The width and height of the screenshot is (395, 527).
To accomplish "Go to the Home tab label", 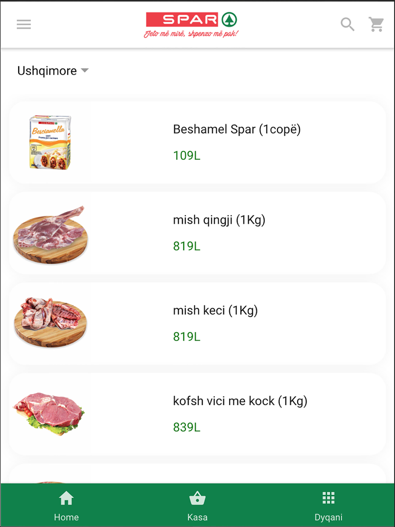I will tap(66, 517).
